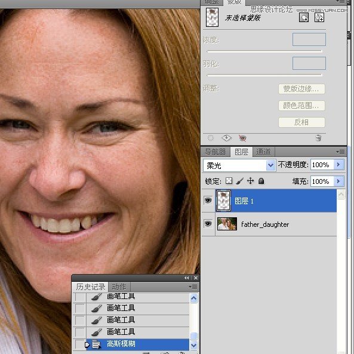Select the 图层 1 layer thumbnail

coord(223,201)
